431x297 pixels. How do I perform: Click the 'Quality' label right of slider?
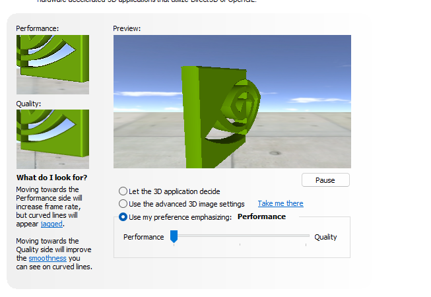click(x=325, y=237)
